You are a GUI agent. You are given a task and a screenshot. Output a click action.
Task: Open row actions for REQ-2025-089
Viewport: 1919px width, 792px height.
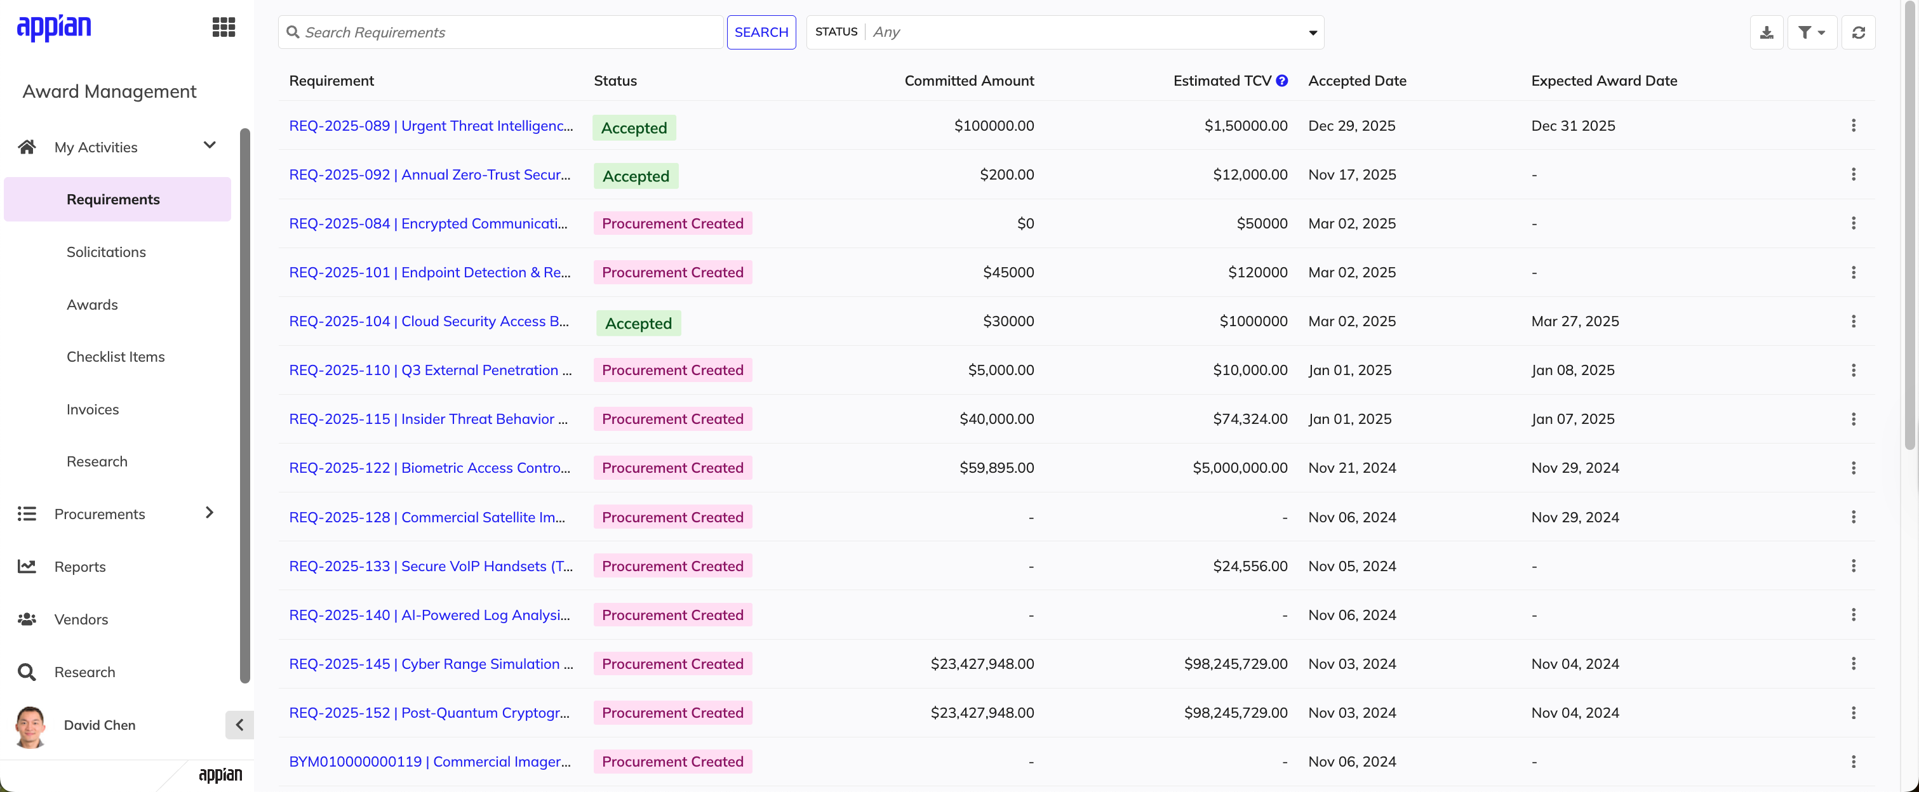(x=1854, y=126)
